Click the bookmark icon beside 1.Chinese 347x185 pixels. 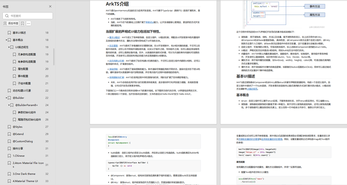9,156
